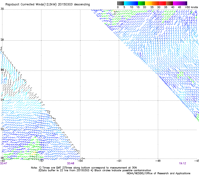Click the 30 latitude axis label
This screenshot has height=175, width=199.
click(2, 9)
